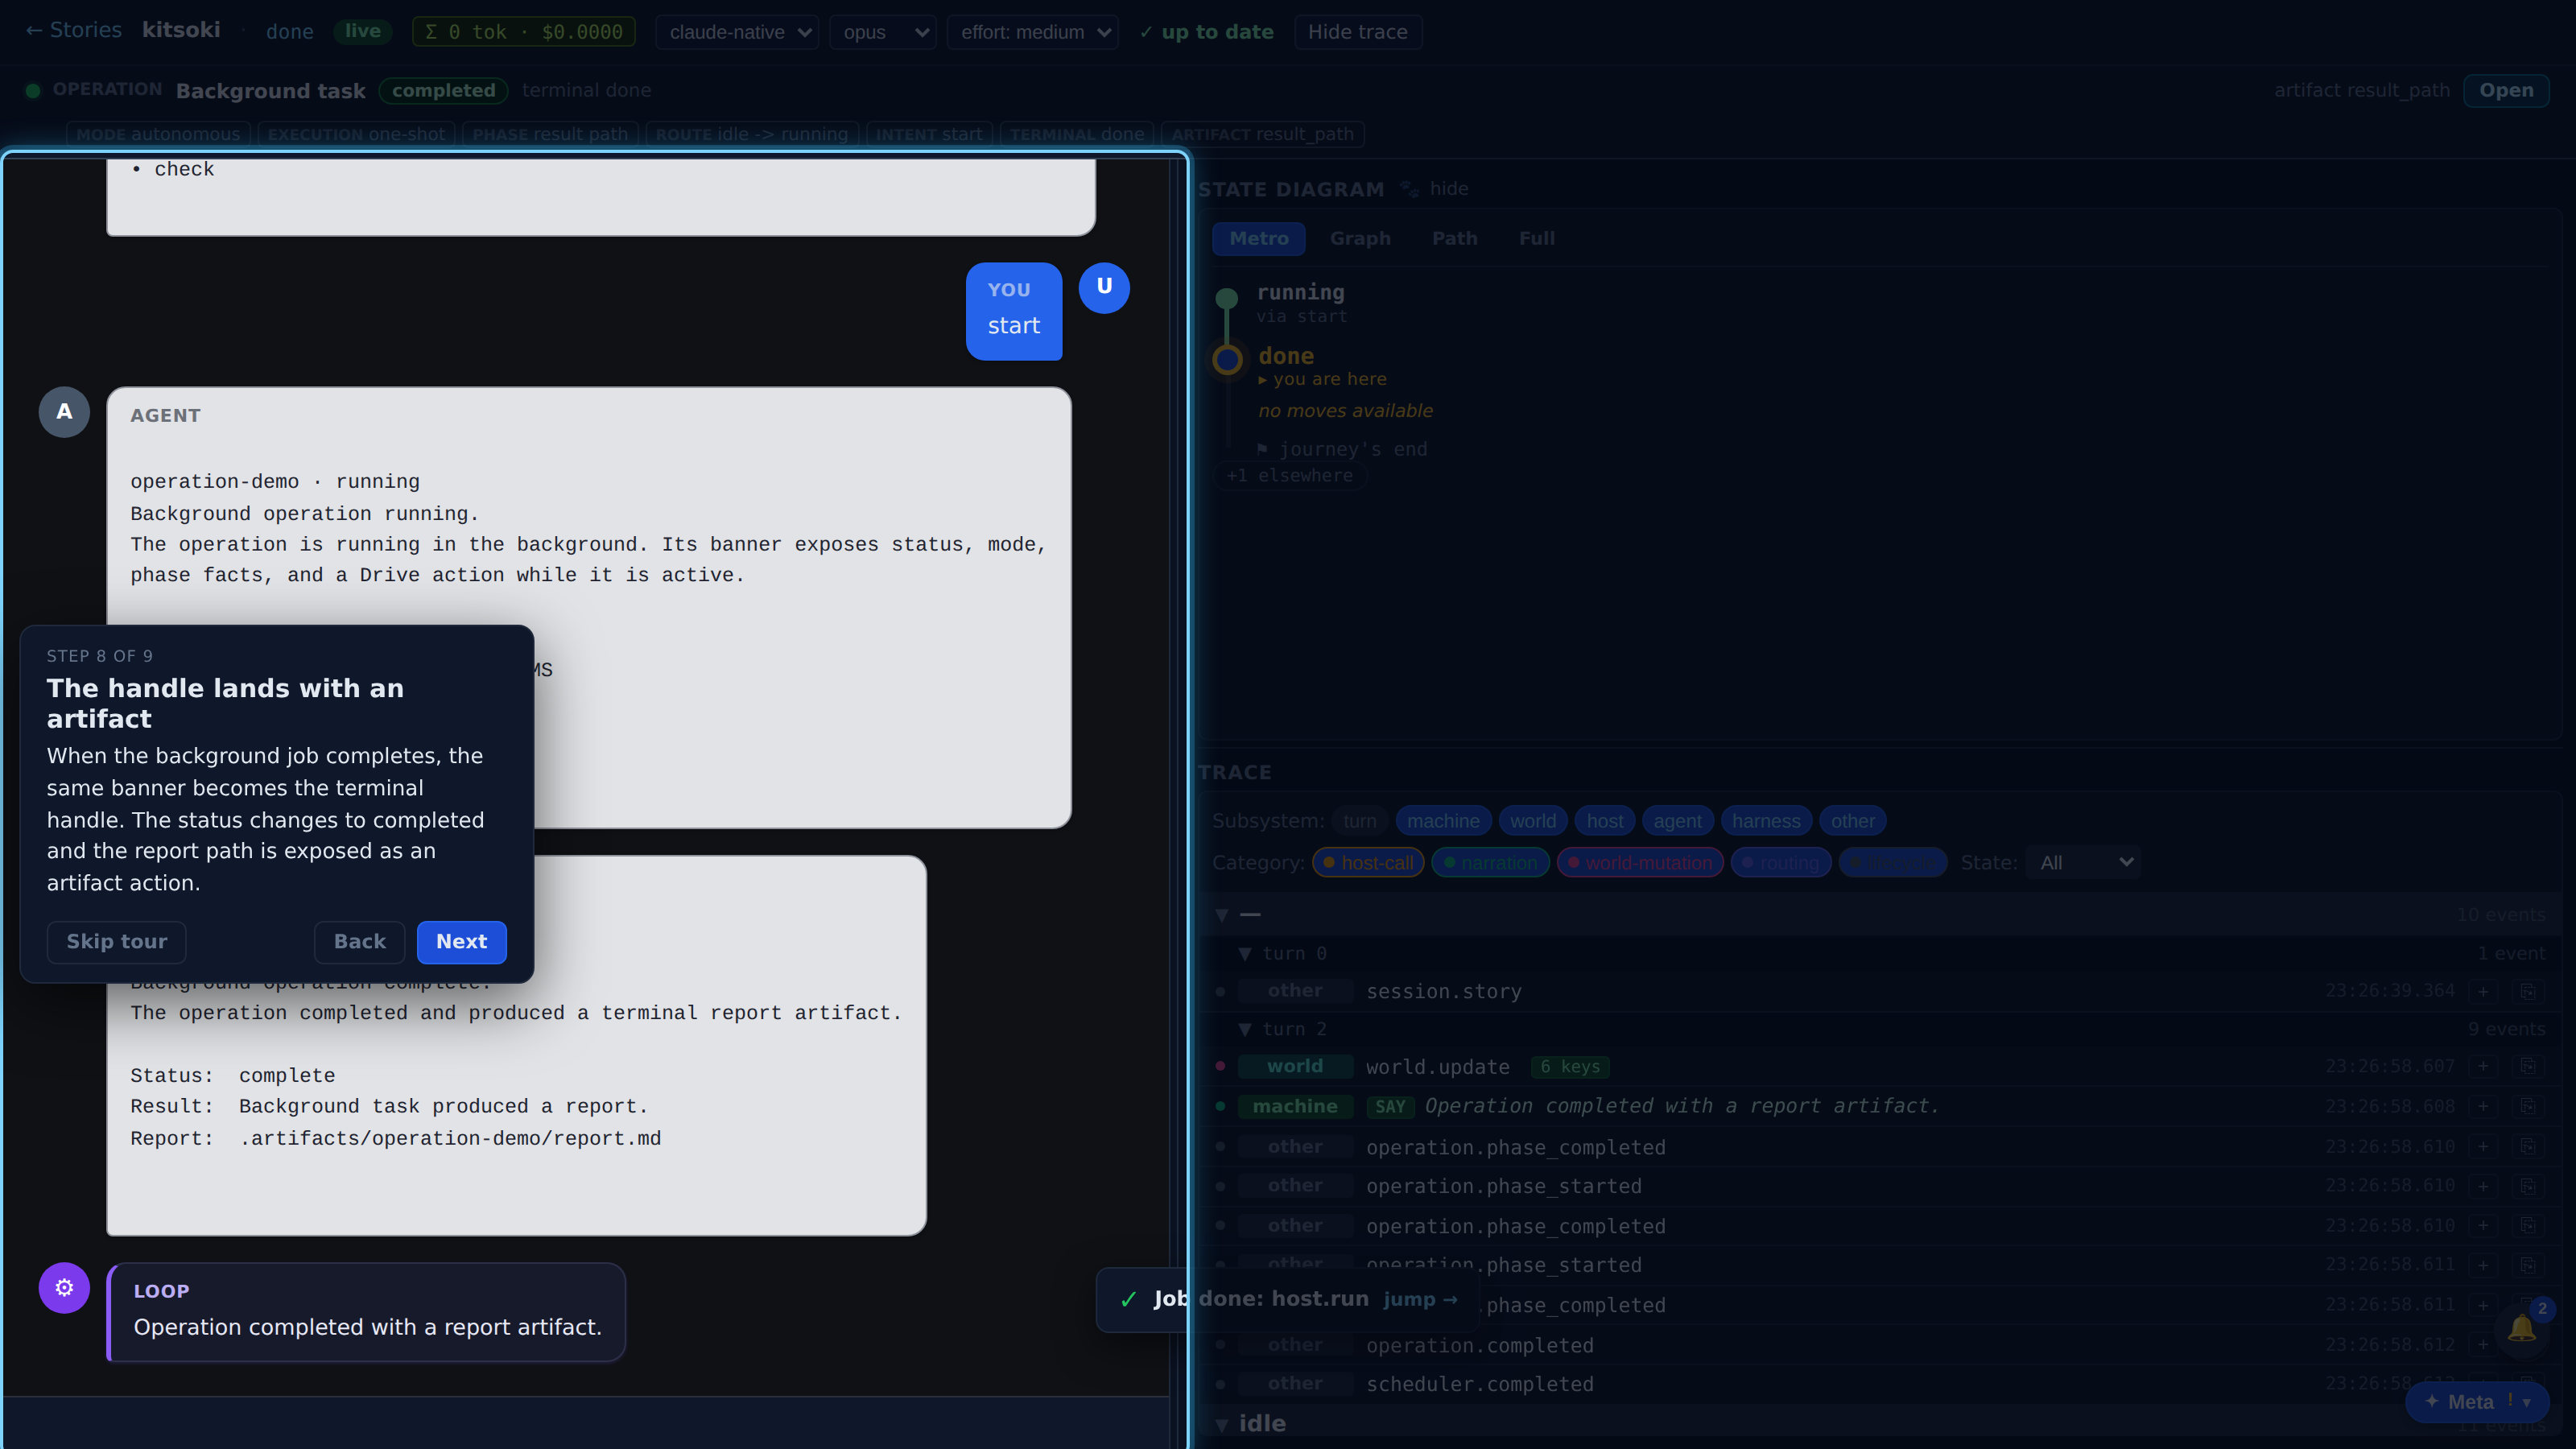2576x1449 pixels.
Task: Click Next in the tour popup
Action: pos(461,942)
